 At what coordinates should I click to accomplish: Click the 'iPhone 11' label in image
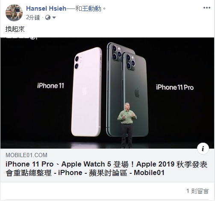point(50,86)
